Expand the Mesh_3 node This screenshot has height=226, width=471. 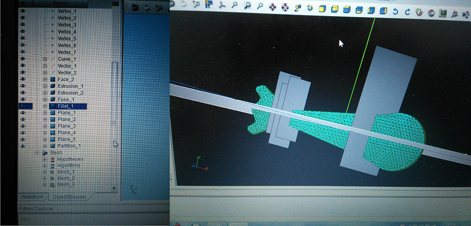coord(45,185)
